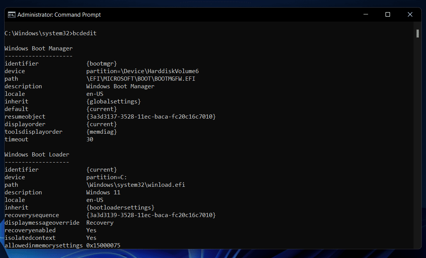Image resolution: width=426 pixels, height=258 pixels.
Task: Click the {bootloadersettings} inherit value
Action: 120,208
